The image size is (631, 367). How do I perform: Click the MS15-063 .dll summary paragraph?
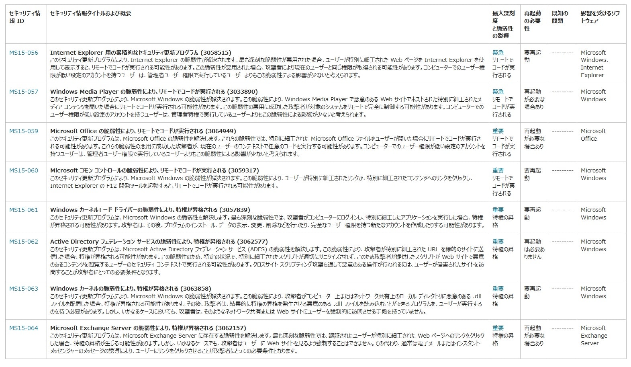pyautogui.click(x=266, y=304)
